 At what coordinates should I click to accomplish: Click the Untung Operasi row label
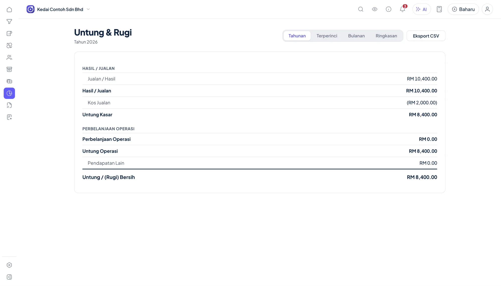100,151
